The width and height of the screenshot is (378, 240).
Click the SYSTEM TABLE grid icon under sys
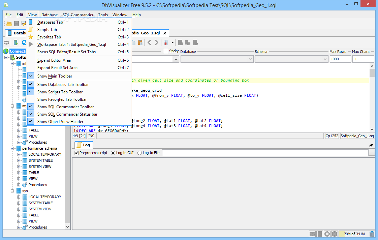(x=25, y=203)
